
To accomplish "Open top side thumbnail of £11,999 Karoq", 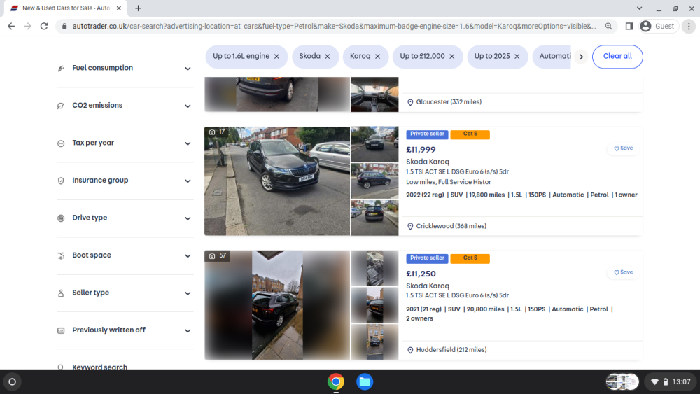I will tap(374, 144).
